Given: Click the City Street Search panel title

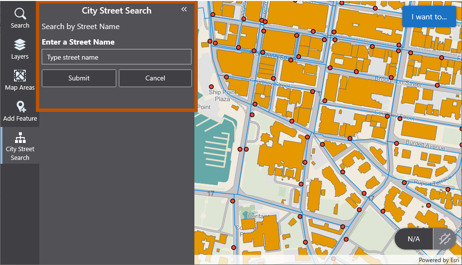Looking at the screenshot, I should pyautogui.click(x=116, y=11).
